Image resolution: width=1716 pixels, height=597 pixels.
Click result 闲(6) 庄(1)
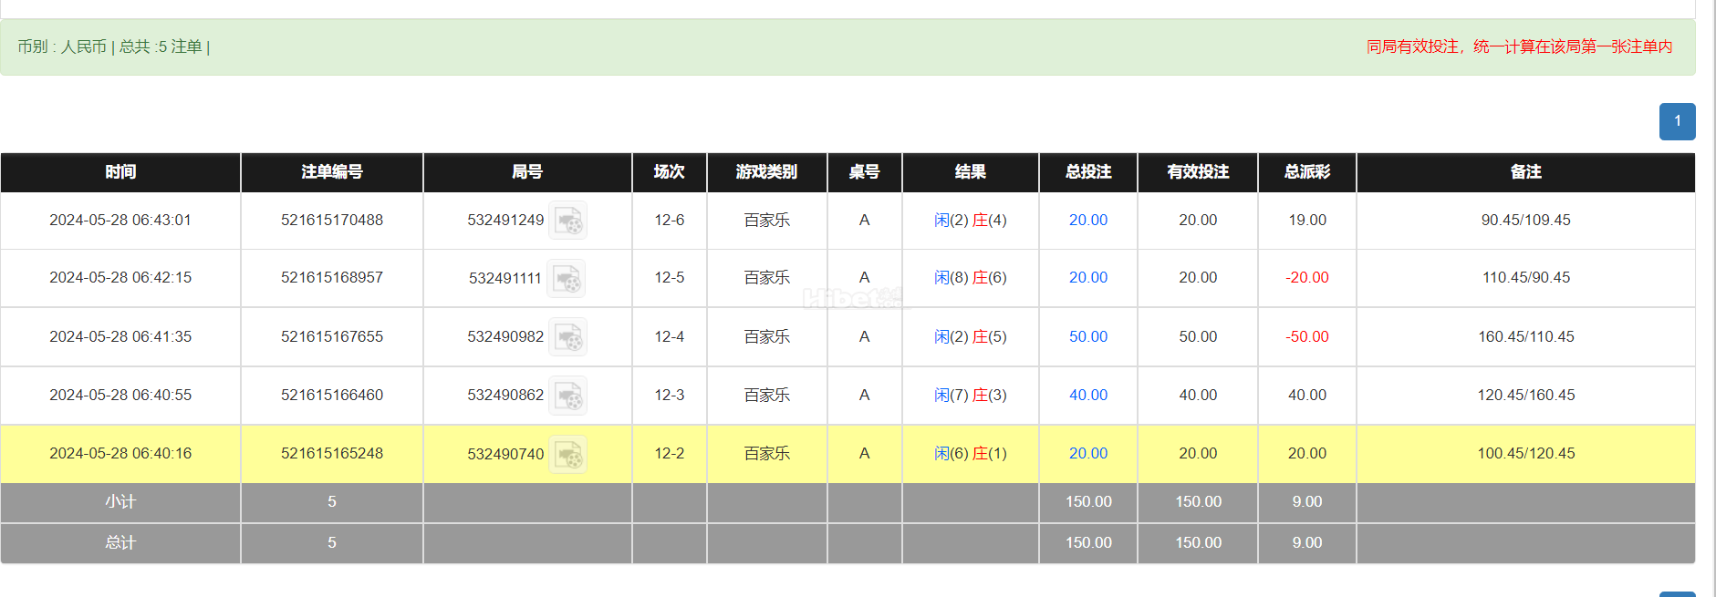point(971,454)
